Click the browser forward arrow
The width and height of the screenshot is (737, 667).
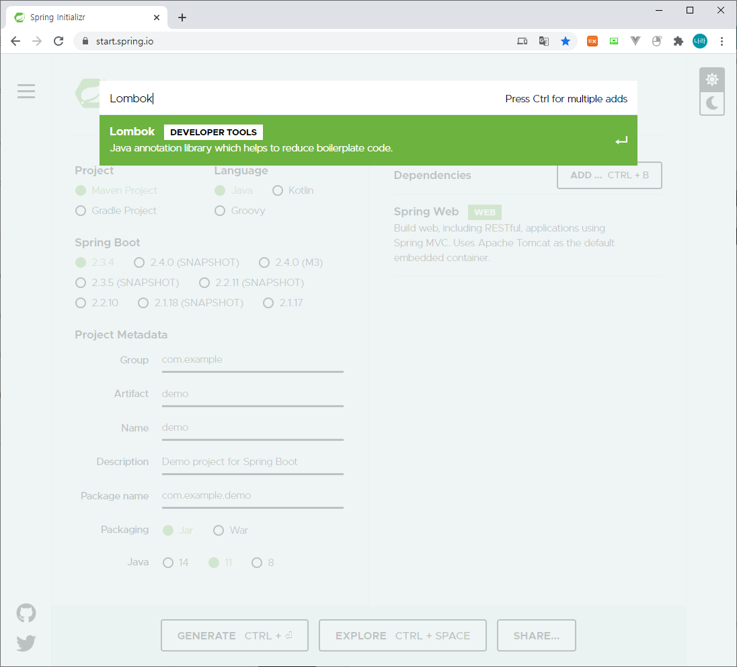[37, 42]
